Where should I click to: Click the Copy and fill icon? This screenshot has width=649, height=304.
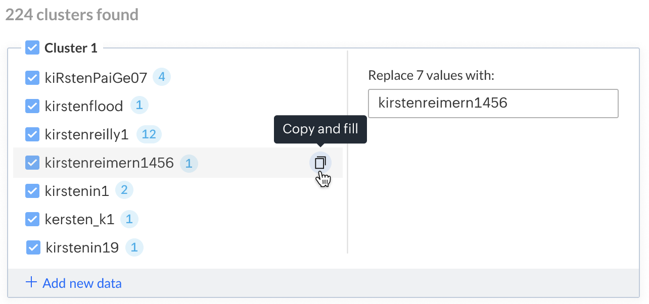click(x=320, y=163)
